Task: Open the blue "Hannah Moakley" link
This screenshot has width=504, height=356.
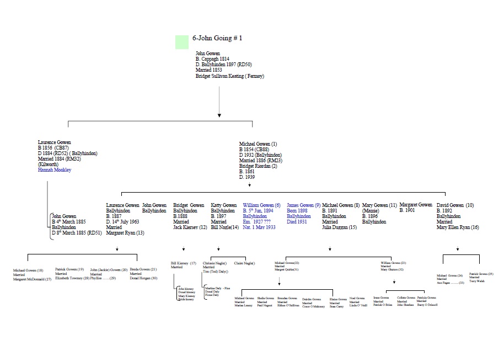Action: 55,170
